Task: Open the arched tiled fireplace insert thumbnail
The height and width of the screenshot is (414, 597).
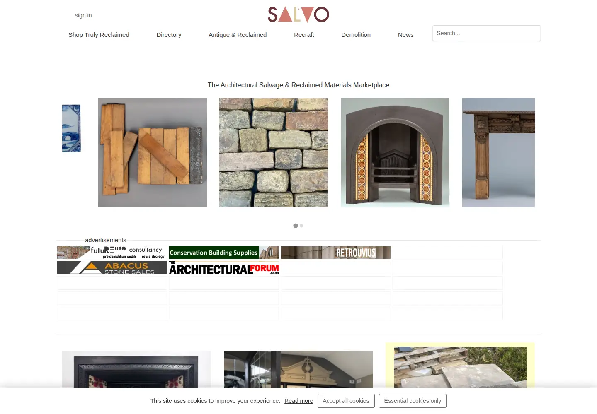Action: [x=395, y=152]
